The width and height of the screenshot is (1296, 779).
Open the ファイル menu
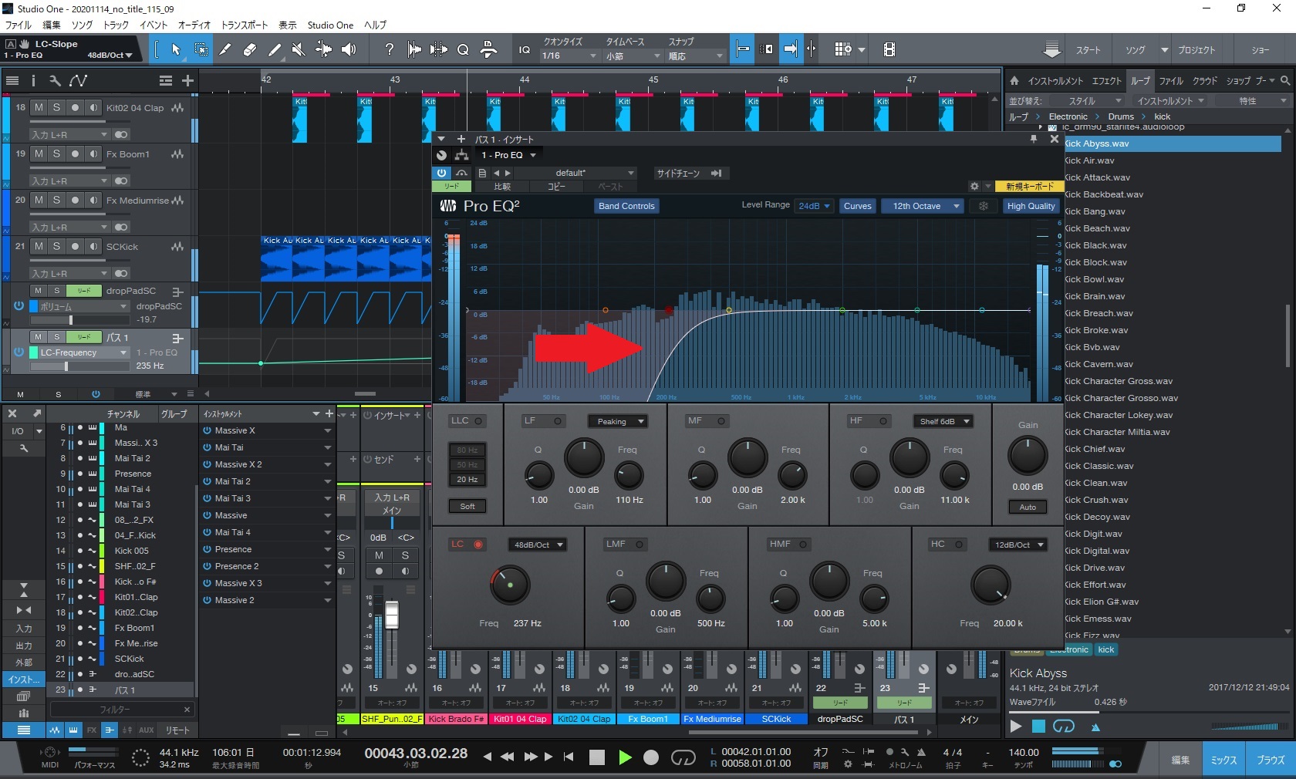(18, 25)
